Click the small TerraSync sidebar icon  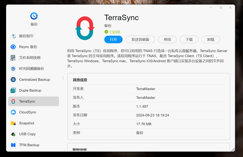tap(13, 101)
